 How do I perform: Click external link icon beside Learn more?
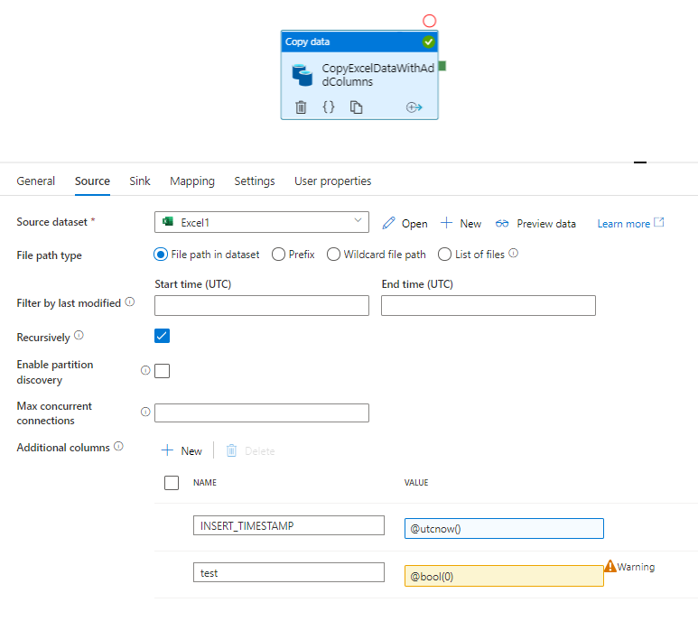point(659,222)
